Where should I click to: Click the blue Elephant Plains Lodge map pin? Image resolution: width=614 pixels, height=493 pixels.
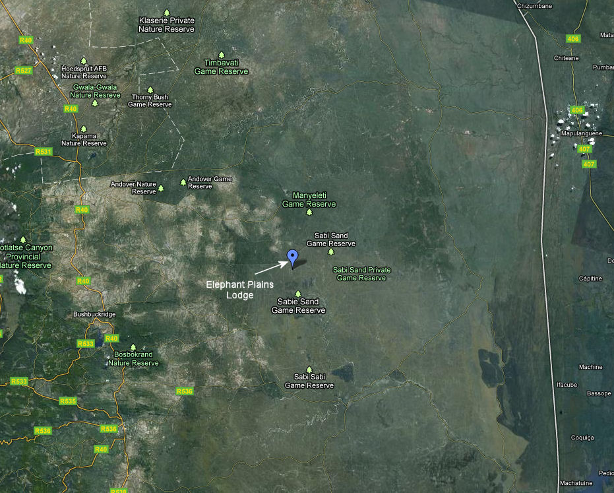point(293,259)
